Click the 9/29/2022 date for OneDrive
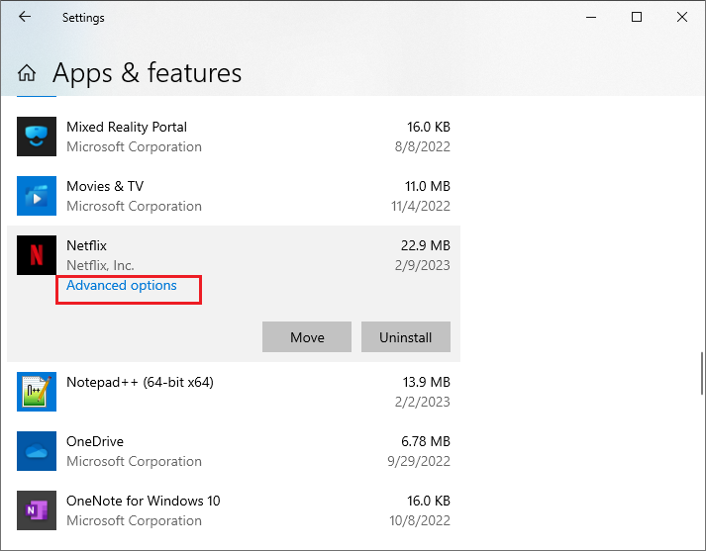 click(x=419, y=461)
